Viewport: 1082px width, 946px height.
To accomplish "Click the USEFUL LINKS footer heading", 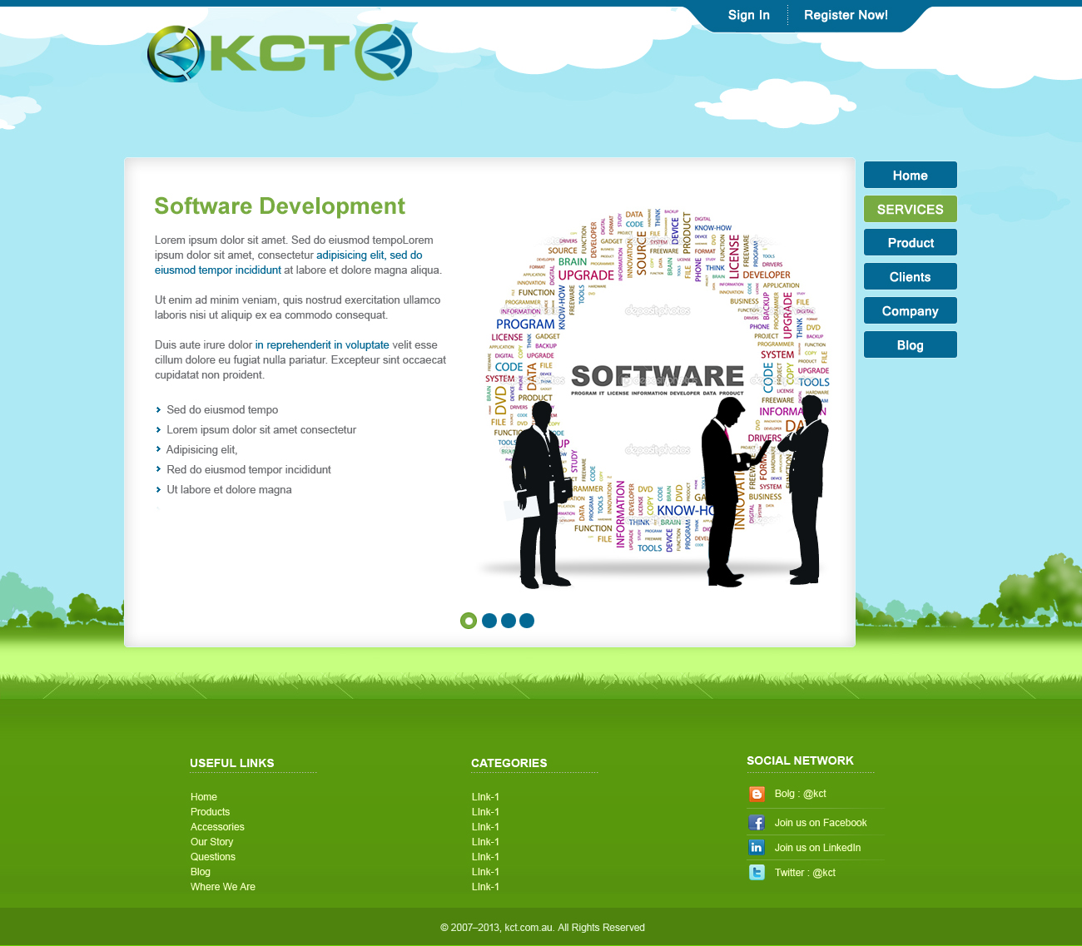I will (x=232, y=763).
